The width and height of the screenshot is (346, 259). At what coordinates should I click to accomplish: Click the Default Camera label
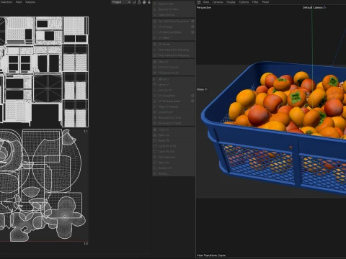[313, 7]
